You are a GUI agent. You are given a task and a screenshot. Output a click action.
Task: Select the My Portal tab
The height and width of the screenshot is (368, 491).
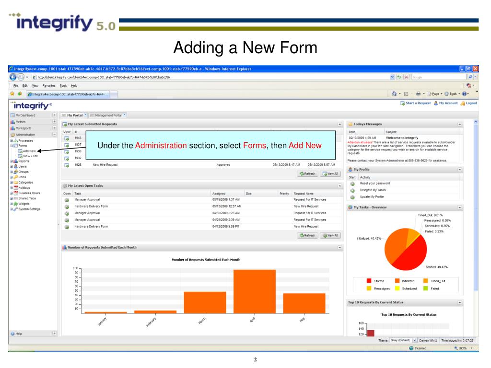coord(74,115)
